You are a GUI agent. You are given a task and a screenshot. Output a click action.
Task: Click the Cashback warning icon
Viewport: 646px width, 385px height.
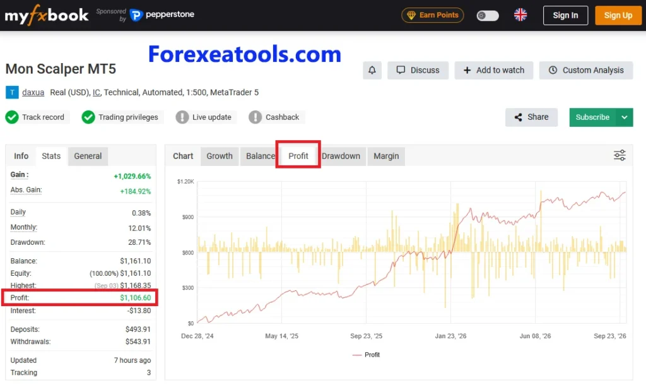pos(255,117)
